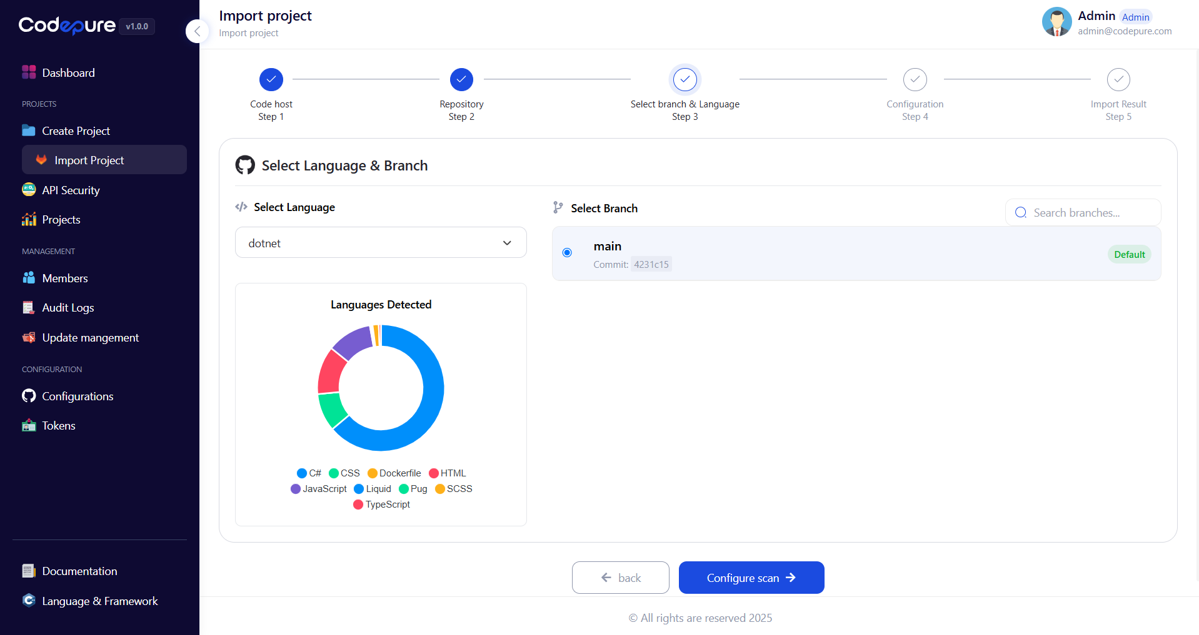Collapse the sidebar with the chevron button
Image resolution: width=1199 pixels, height=635 pixels.
(197, 31)
